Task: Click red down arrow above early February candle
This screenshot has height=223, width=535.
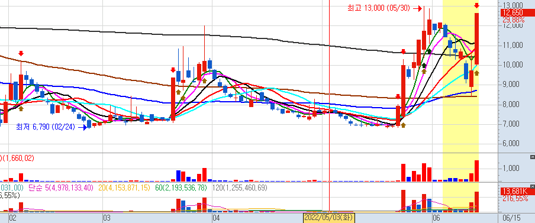Action: 21,53
